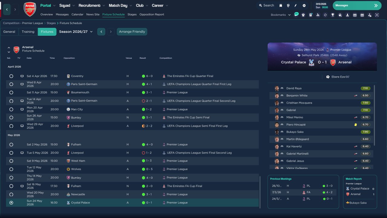
Task: Click Crystal Palace crest in match header
Action: pyautogui.click(x=311, y=62)
